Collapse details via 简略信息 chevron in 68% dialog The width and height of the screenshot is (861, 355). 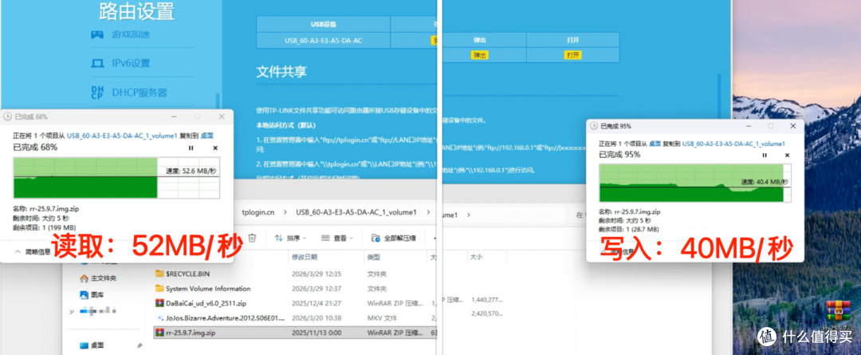coord(17,251)
